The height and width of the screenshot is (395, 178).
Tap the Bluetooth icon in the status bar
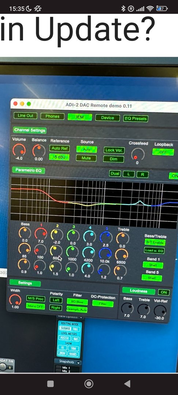[123, 9]
